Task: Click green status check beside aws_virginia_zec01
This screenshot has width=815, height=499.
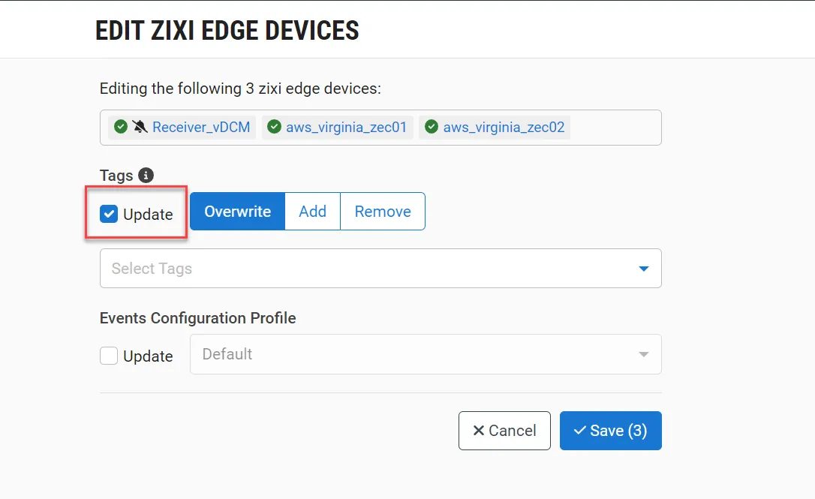Action: 274,126
